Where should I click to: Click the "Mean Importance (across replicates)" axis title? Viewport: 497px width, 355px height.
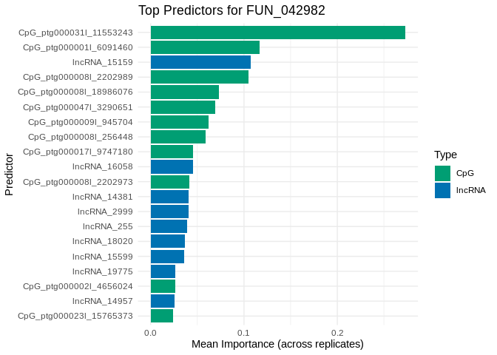click(x=277, y=345)
